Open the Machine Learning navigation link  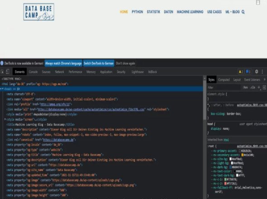(x=190, y=12)
